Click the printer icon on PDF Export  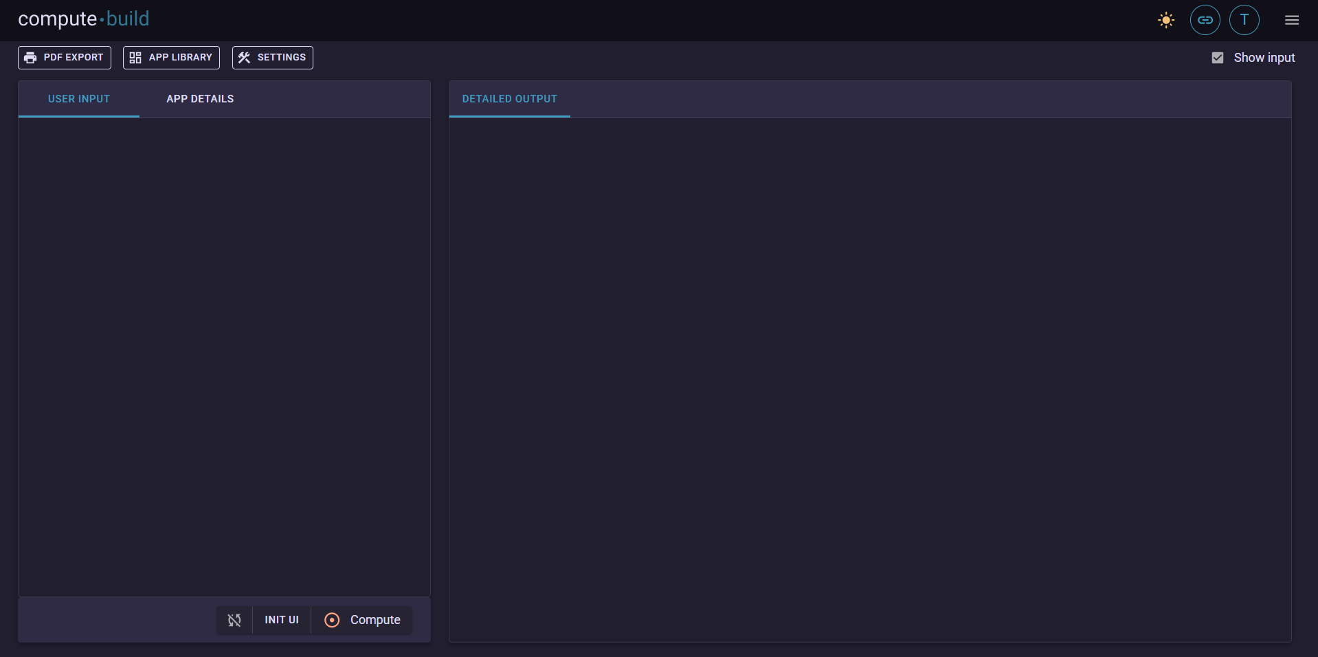[30, 58]
